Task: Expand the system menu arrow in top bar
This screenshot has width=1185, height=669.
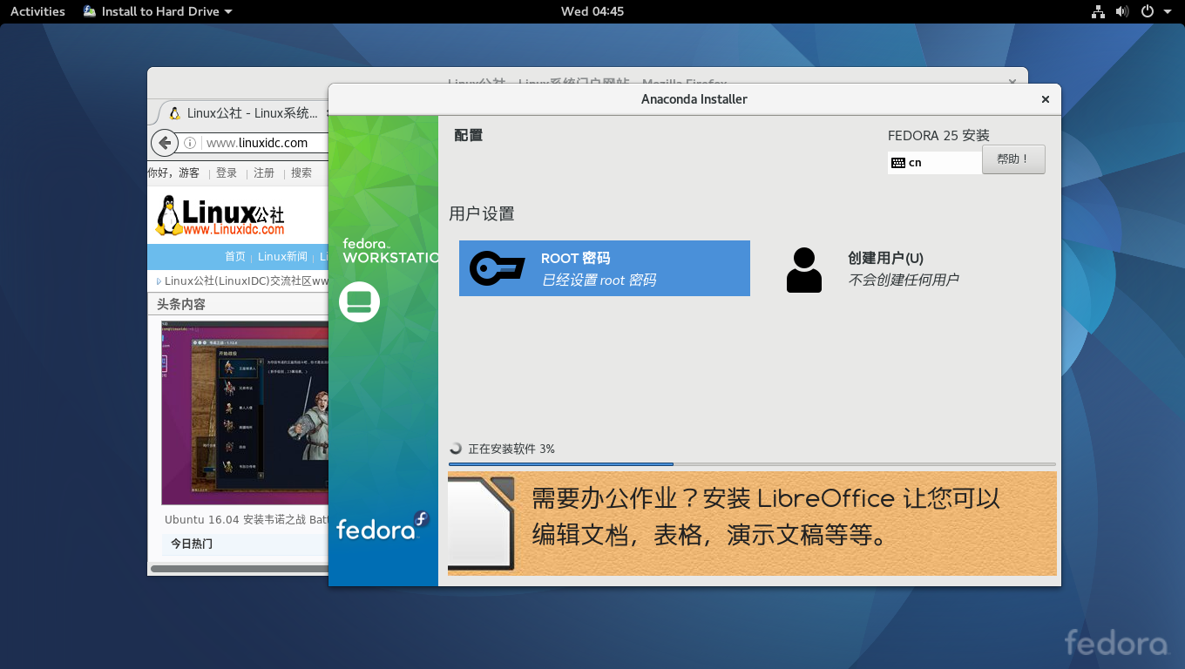Action: coord(1168,11)
